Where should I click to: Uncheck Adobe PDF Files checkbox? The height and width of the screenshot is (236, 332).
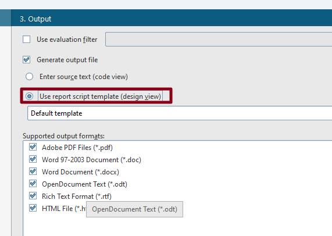click(33, 147)
